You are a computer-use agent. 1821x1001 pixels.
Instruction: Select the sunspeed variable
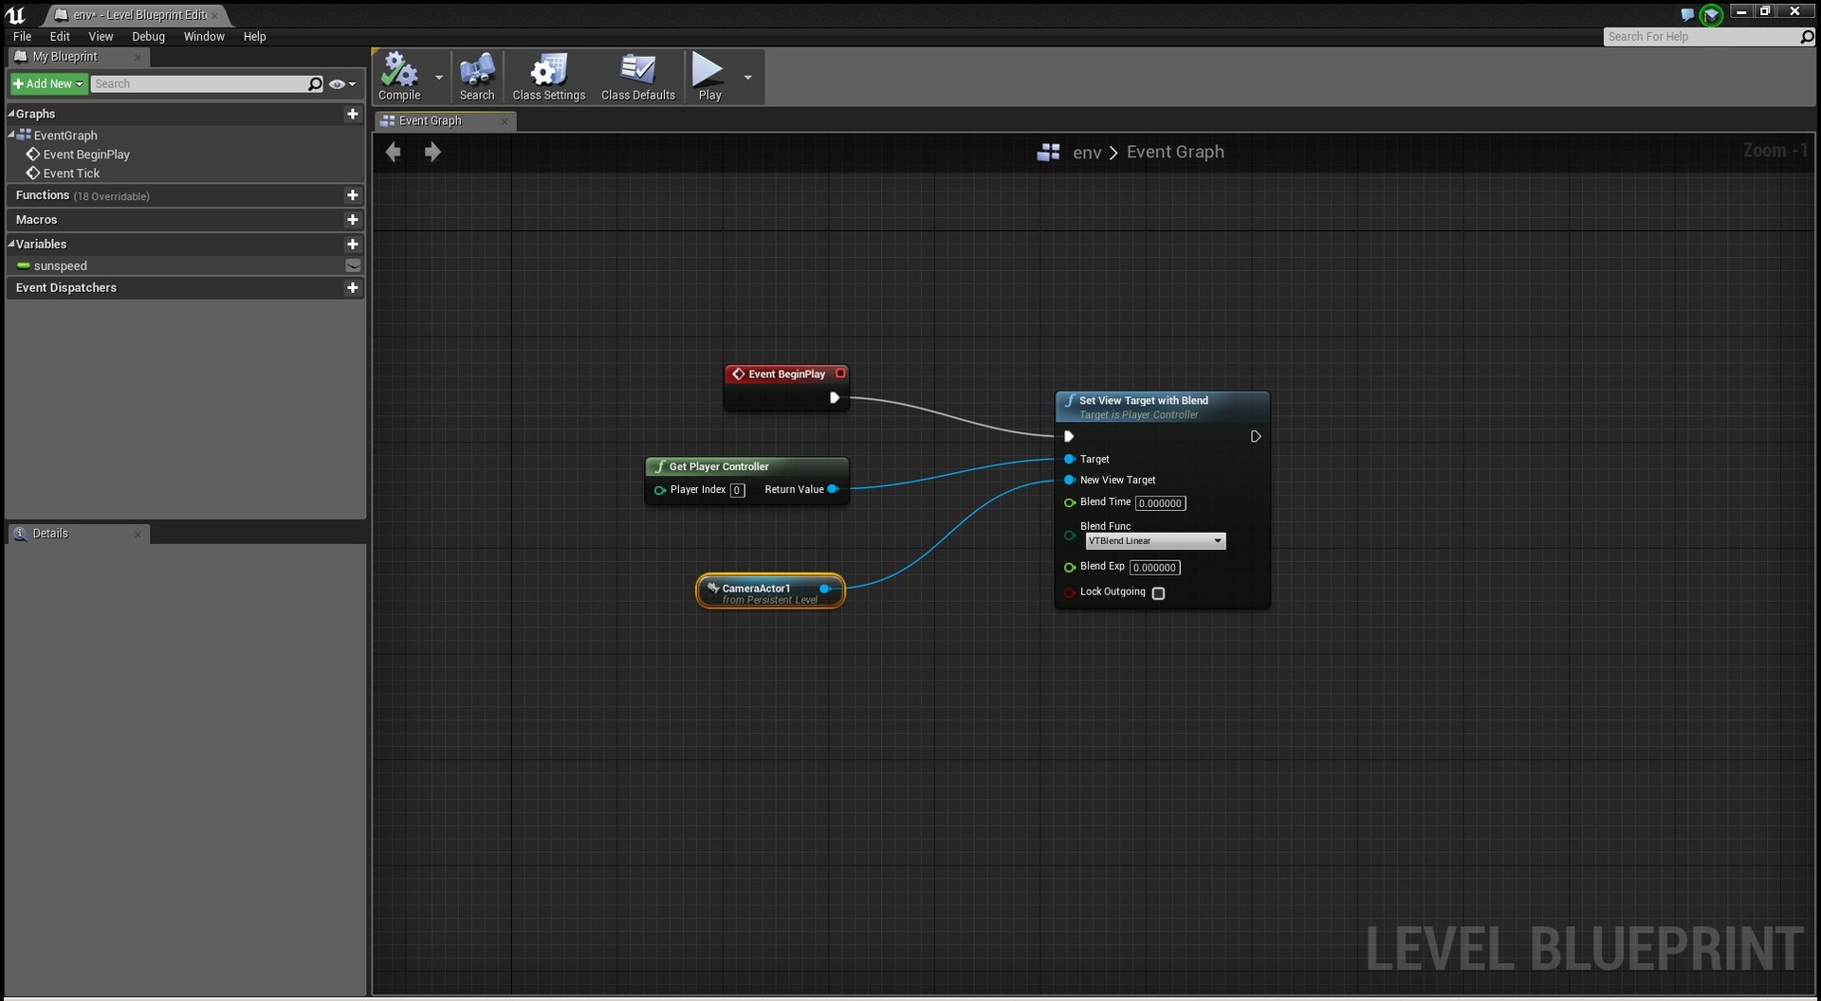(x=60, y=266)
